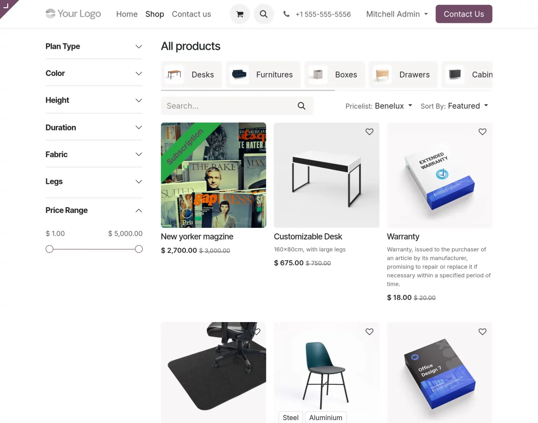Open the Pricelist Benelux dropdown
Viewport: 538px width, 423px height.
(x=379, y=106)
